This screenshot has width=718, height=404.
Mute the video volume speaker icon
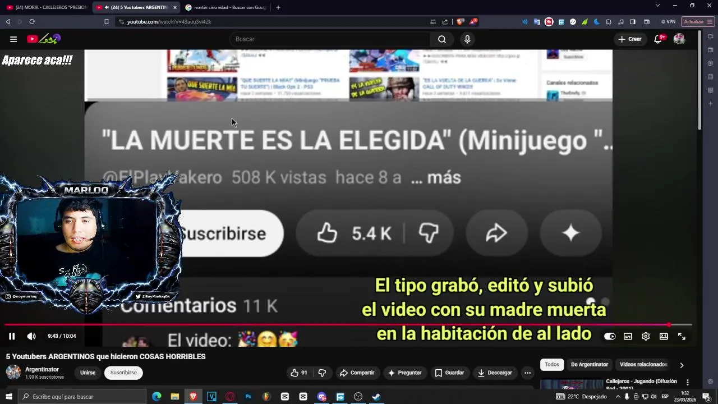click(31, 336)
